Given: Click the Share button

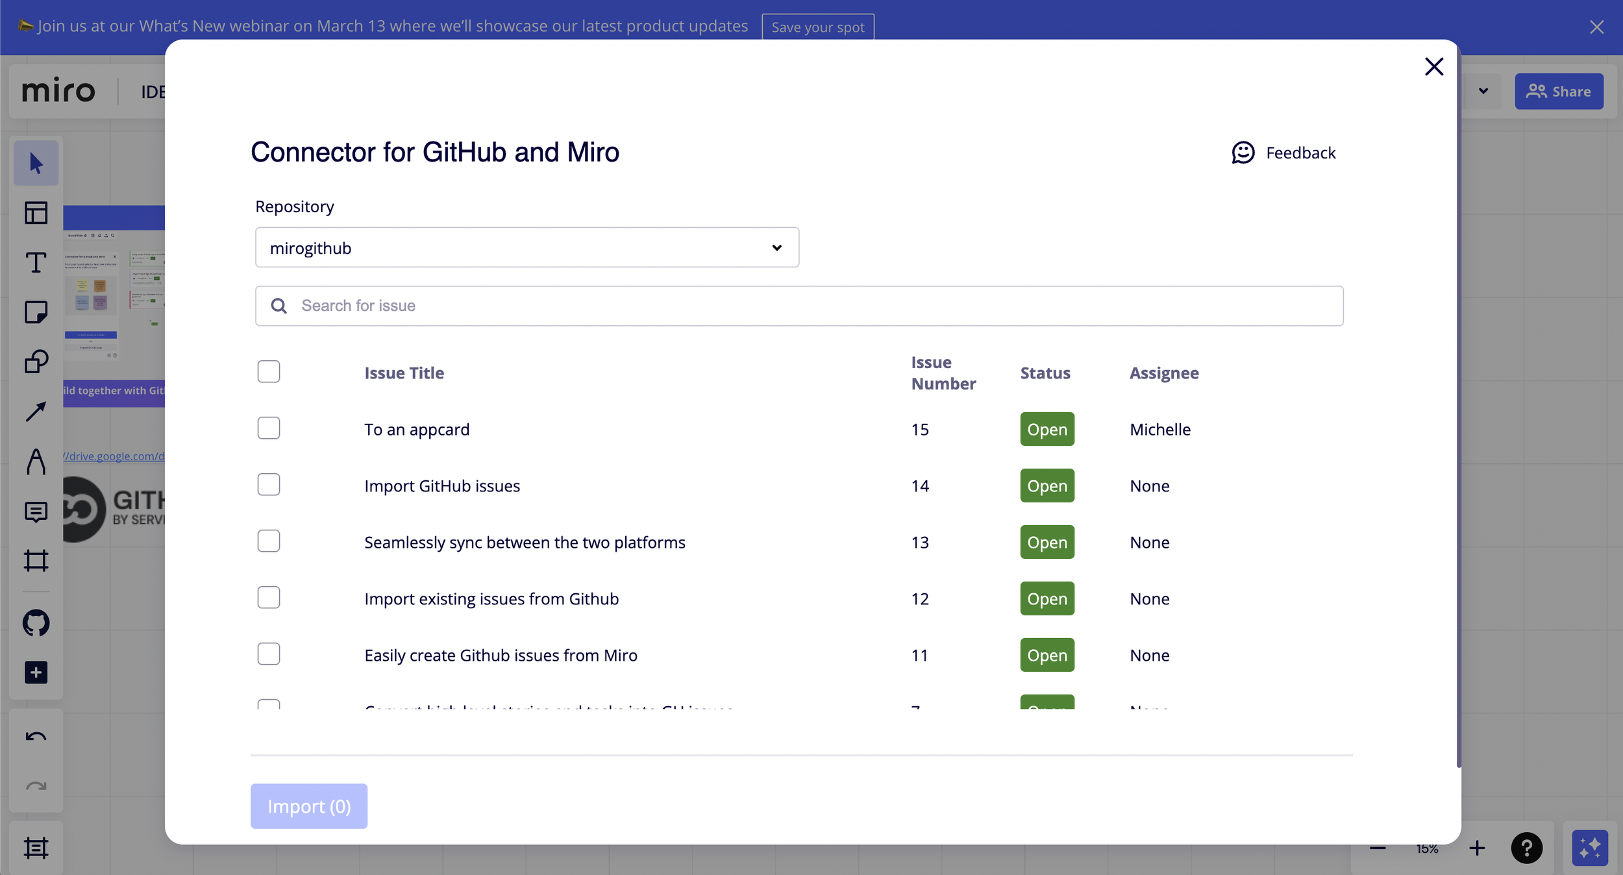Looking at the screenshot, I should pos(1559,92).
